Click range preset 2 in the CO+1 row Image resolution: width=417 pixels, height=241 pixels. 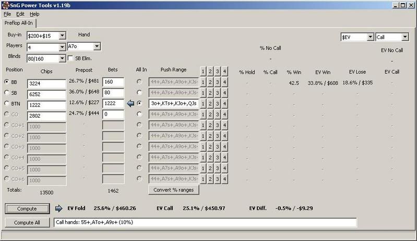[210, 125]
